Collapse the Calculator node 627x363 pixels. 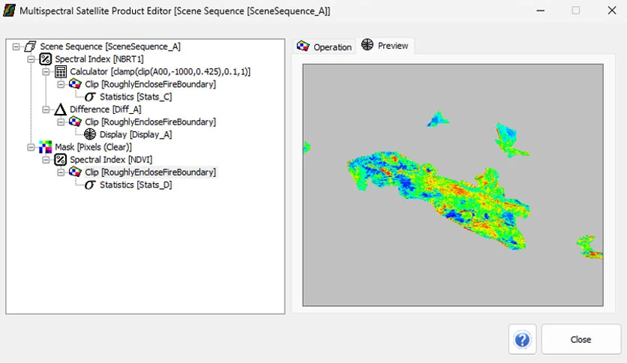pyautogui.click(x=46, y=71)
